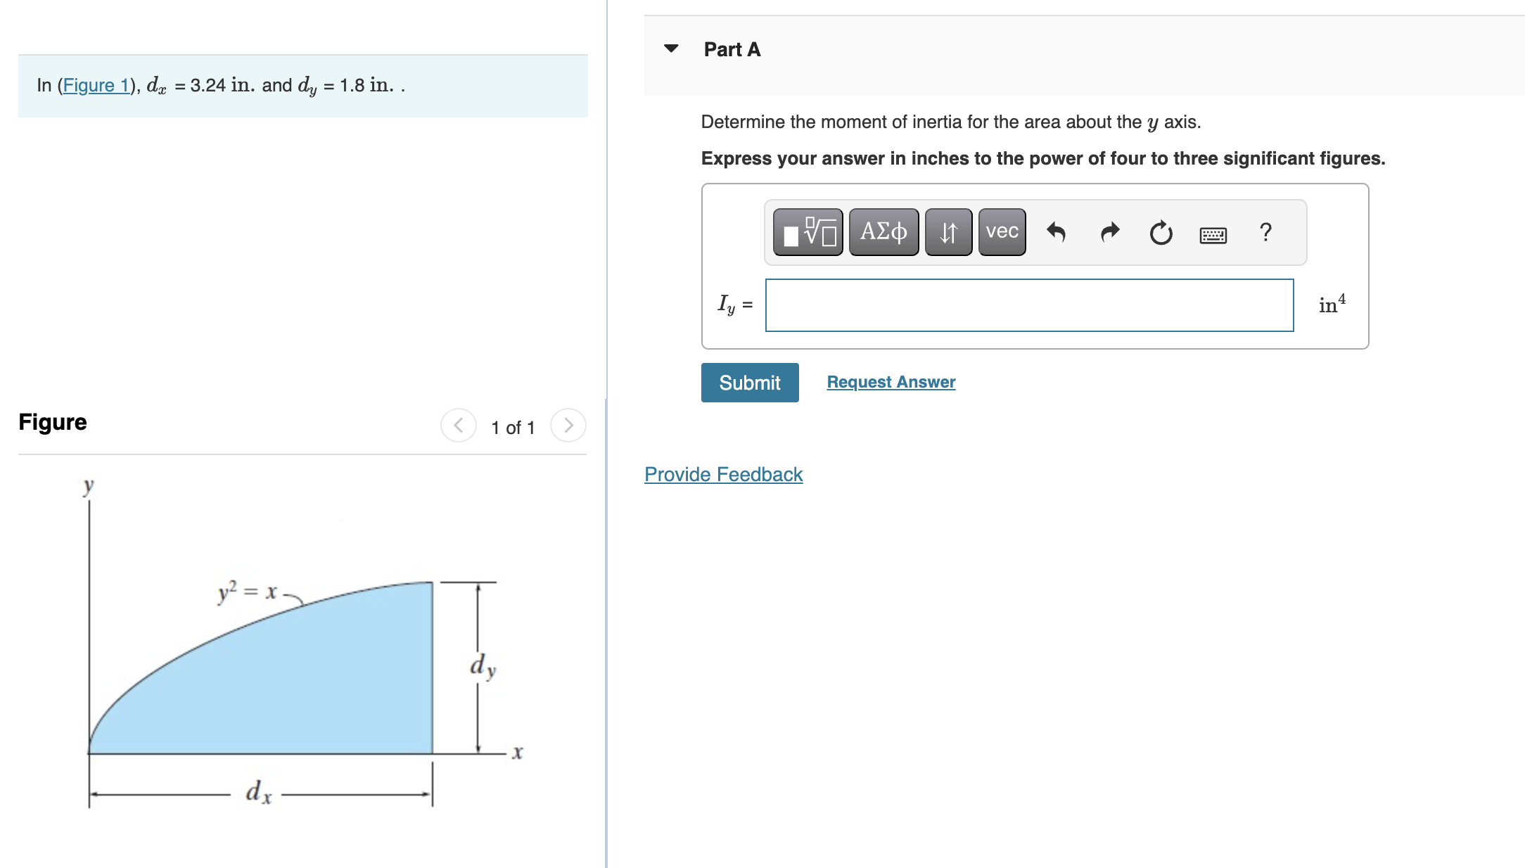The width and height of the screenshot is (1525, 868).
Task: Go to next figure with right arrow
Action: click(x=569, y=426)
